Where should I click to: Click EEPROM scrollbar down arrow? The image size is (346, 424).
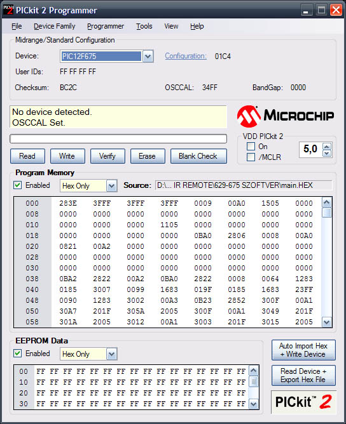pos(254,404)
